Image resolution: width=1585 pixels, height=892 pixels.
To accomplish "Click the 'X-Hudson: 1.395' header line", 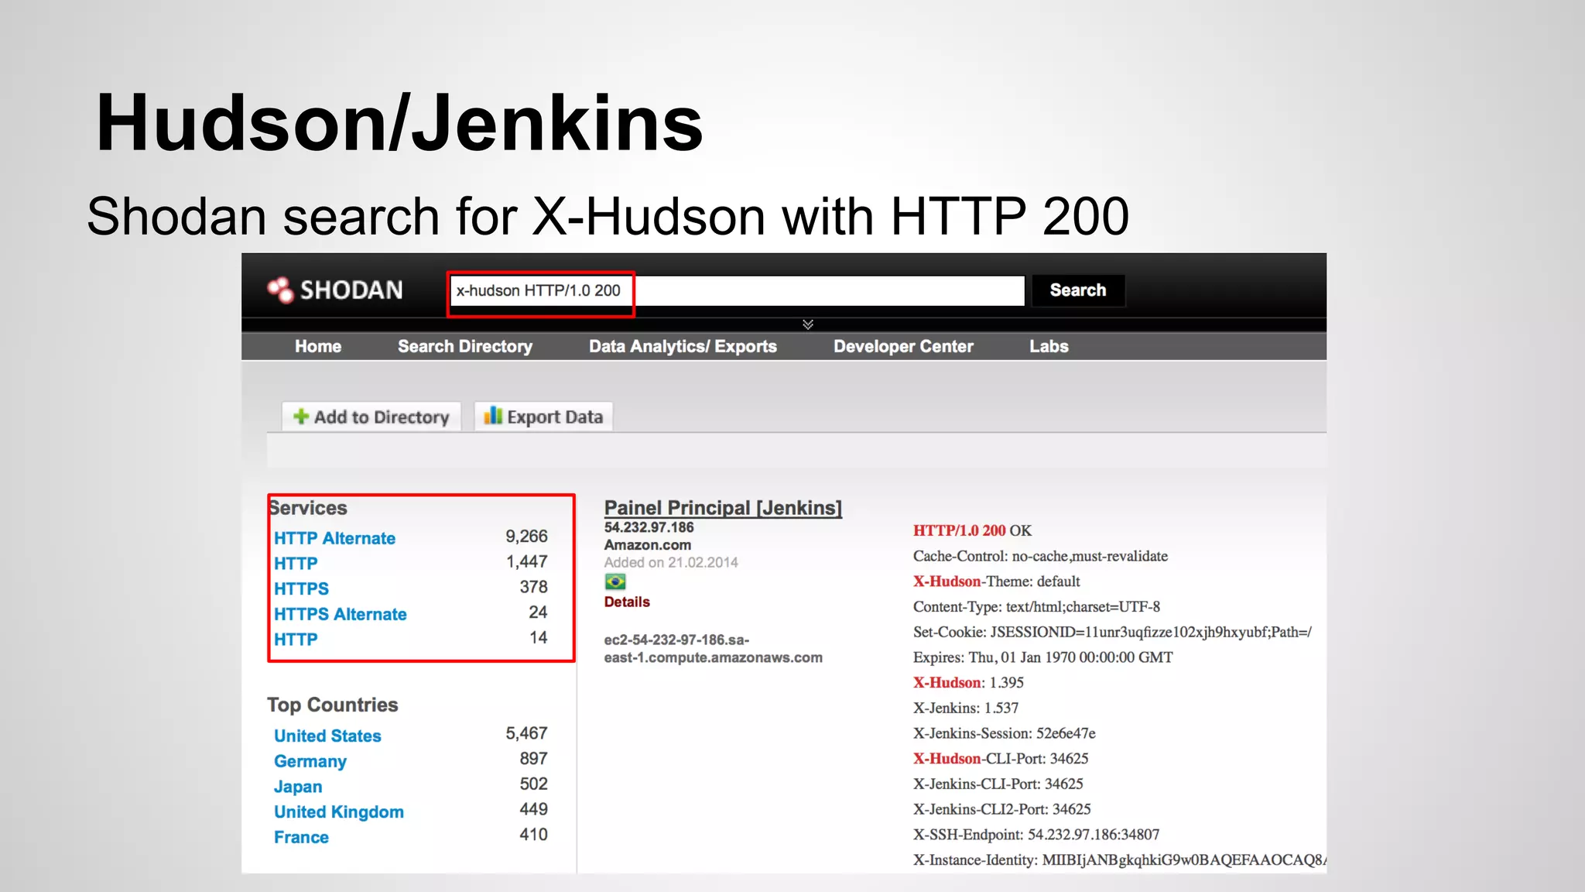I will tap(968, 682).
